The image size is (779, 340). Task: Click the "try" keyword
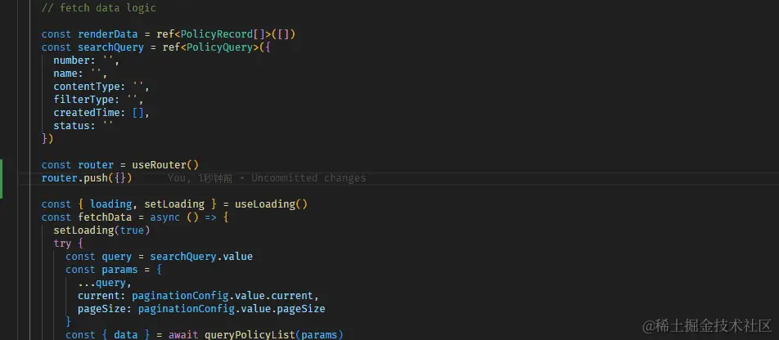[x=62, y=244]
